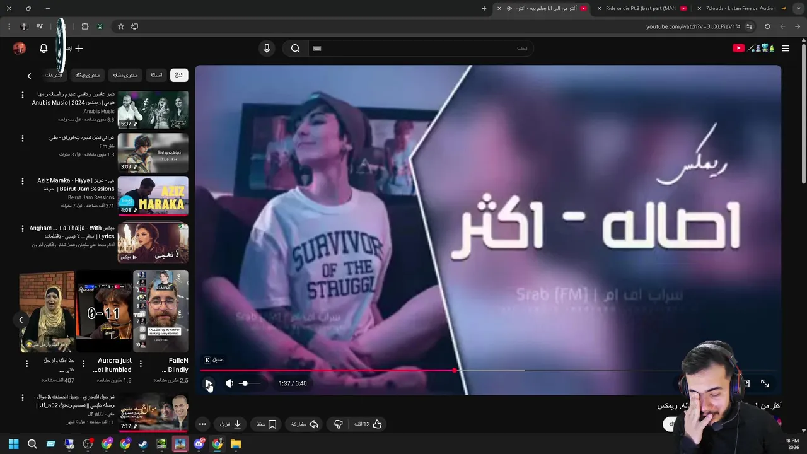Click the shorts shelf chevron arrow
The height and width of the screenshot is (454, 807).
[21, 320]
